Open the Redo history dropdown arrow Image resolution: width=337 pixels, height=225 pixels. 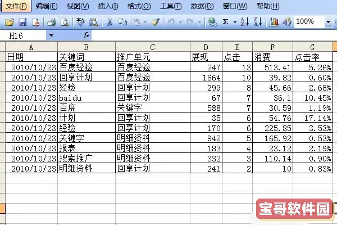(x=199, y=22)
